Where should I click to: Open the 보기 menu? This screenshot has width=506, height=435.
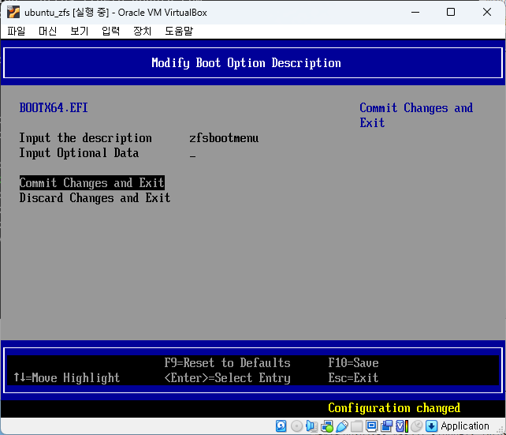click(x=79, y=31)
